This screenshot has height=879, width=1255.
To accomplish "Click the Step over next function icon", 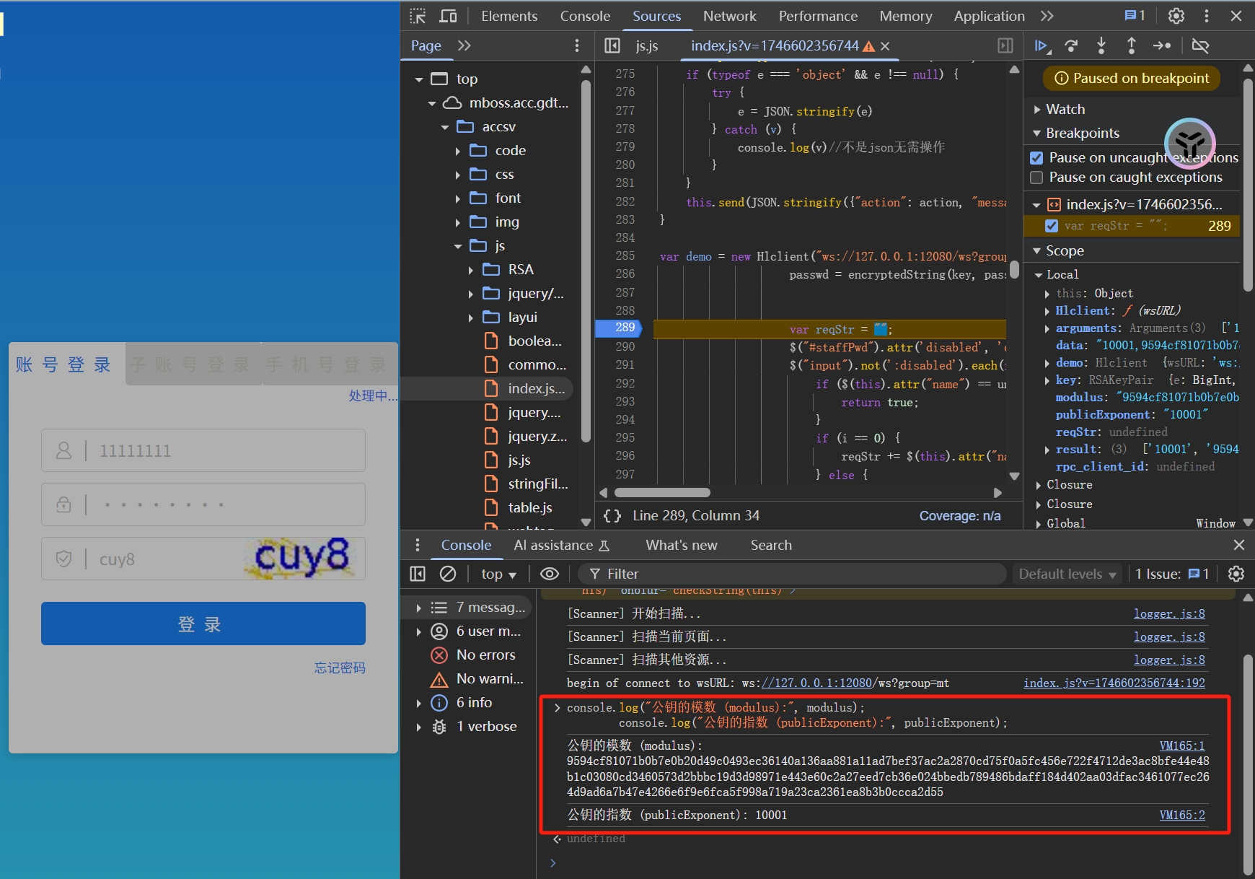I will click(1071, 46).
